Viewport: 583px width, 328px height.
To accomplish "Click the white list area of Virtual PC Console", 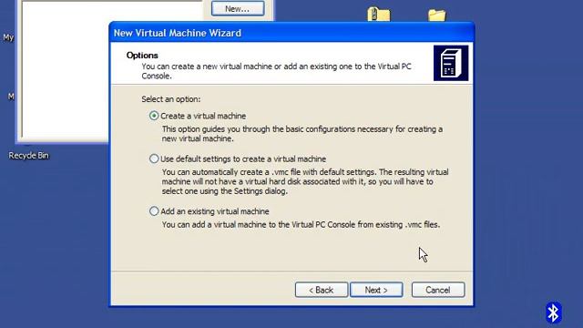I will click(65, 69).
